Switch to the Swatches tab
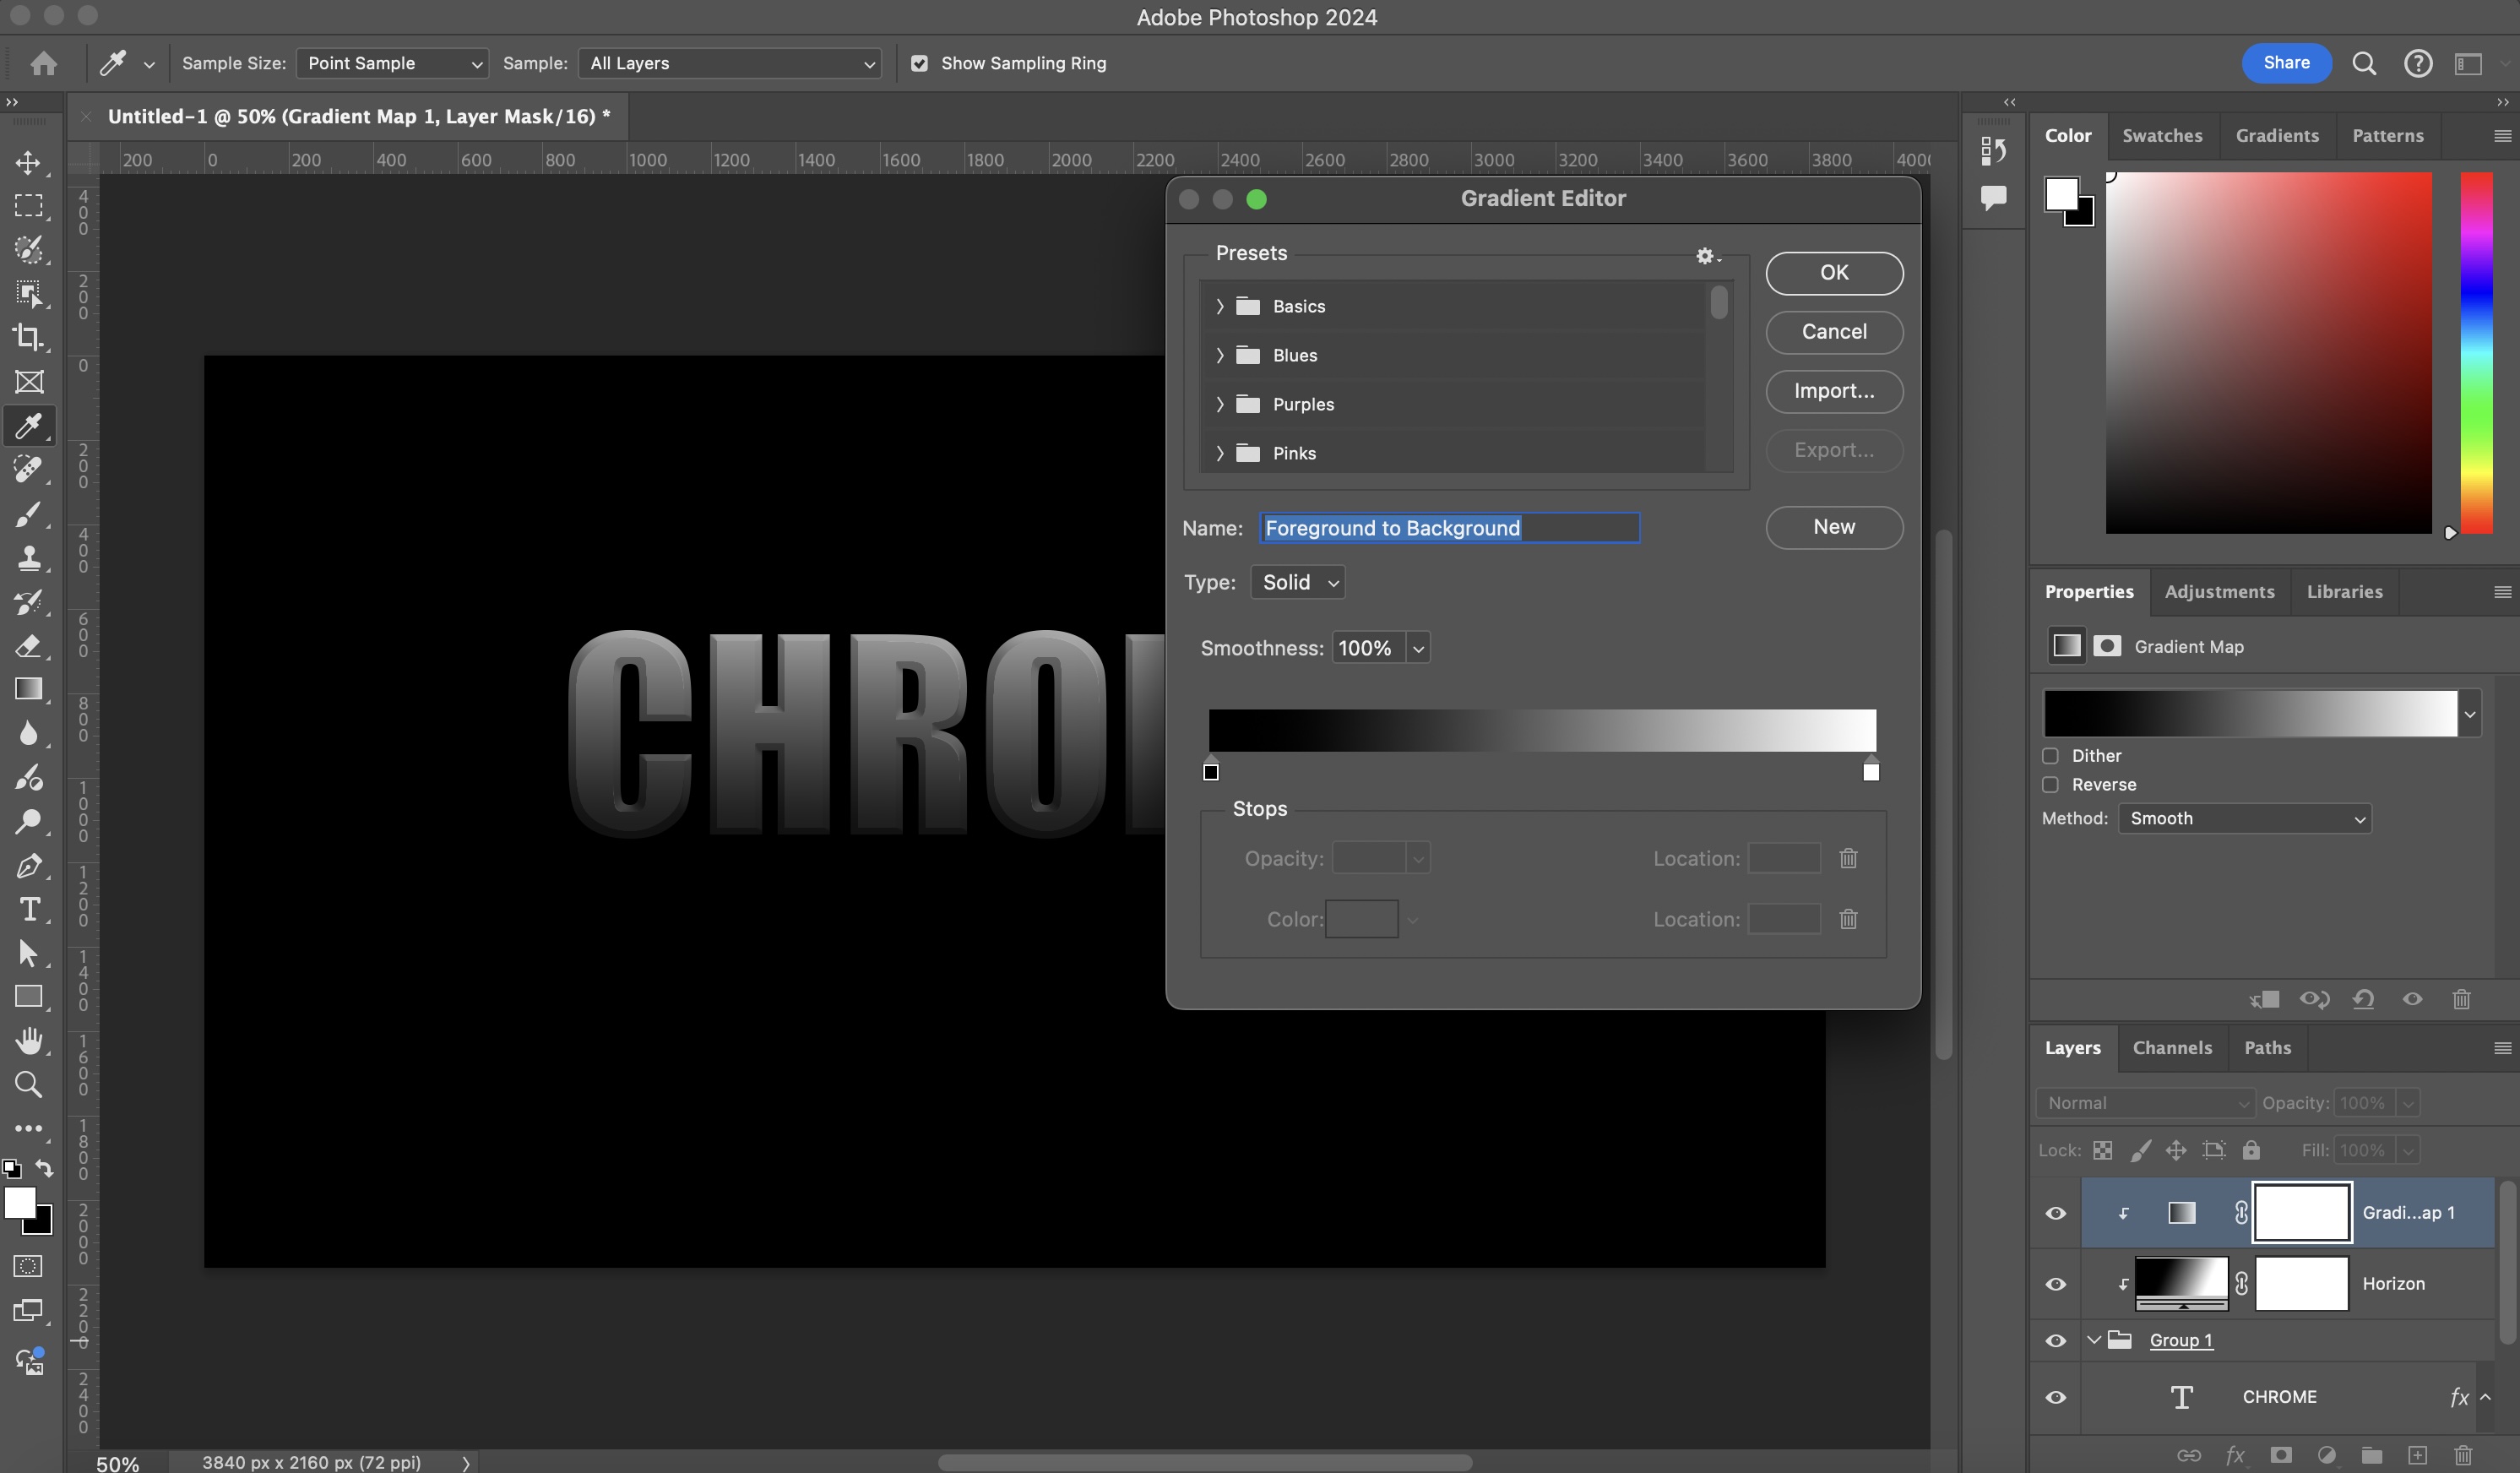This screenshot has width=2520, height=1473. 2163,135
